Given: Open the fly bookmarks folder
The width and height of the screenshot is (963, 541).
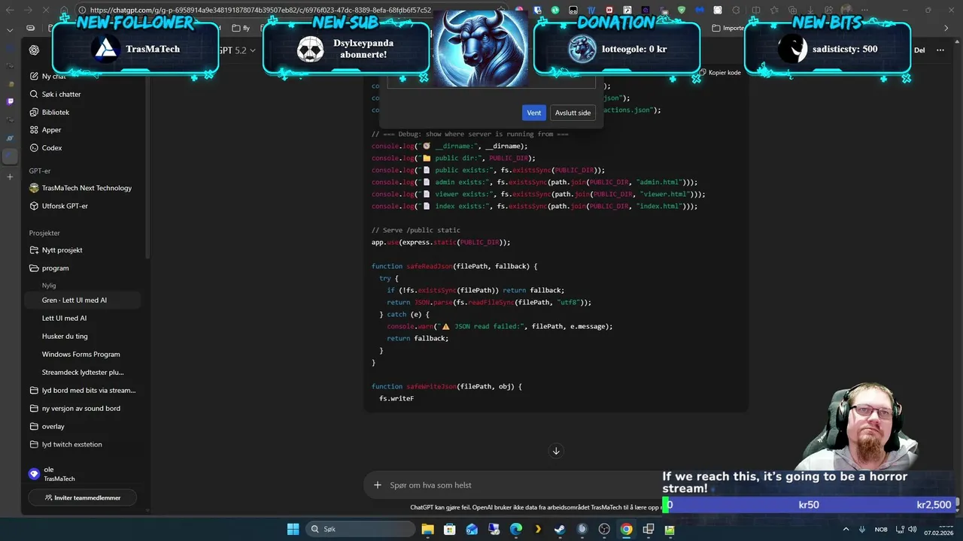Looking at the screenshot, I should click(241, 28).
